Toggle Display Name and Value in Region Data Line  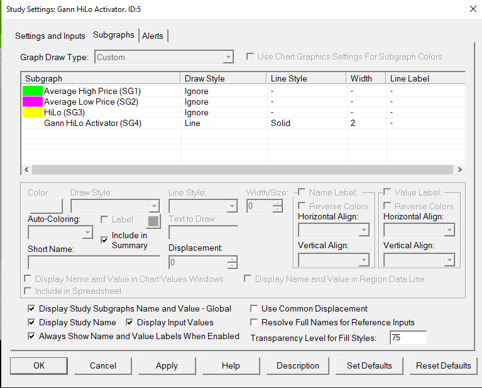point(248,279)
